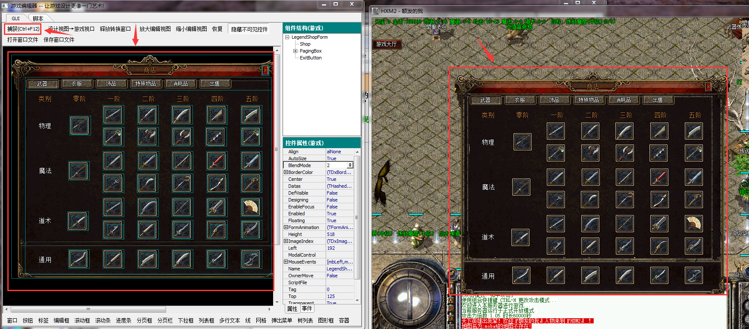Close the 商店 window in the HXM2 game
Image resolution: width=749 pixels, height=329 pixels.
tap(708, 87)
